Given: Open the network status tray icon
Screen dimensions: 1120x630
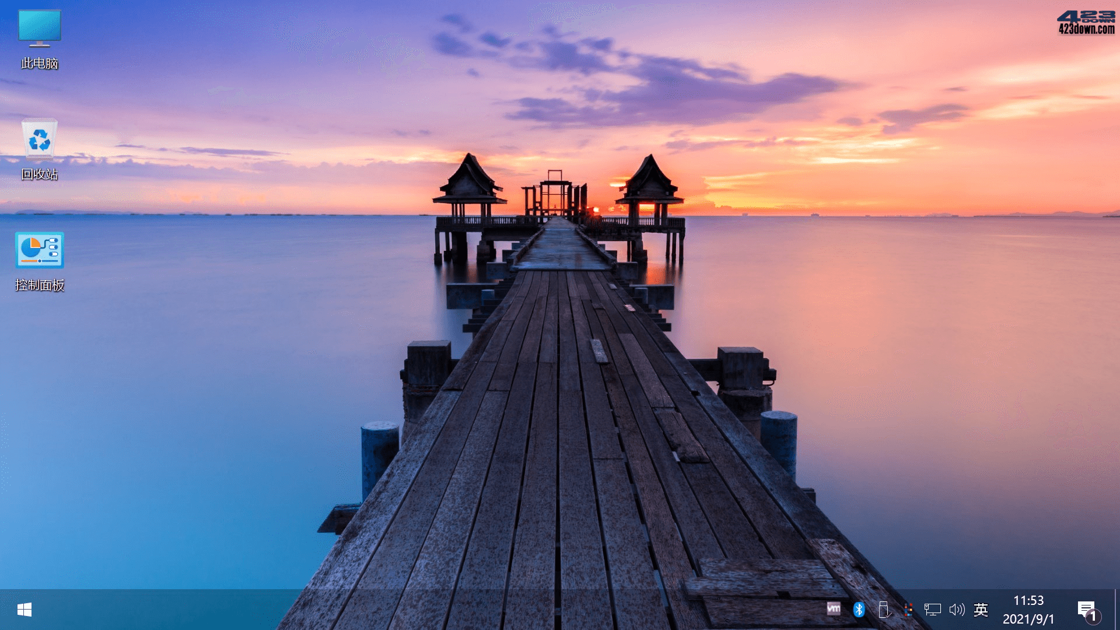Looking at the screenshot, I should 933,609.
